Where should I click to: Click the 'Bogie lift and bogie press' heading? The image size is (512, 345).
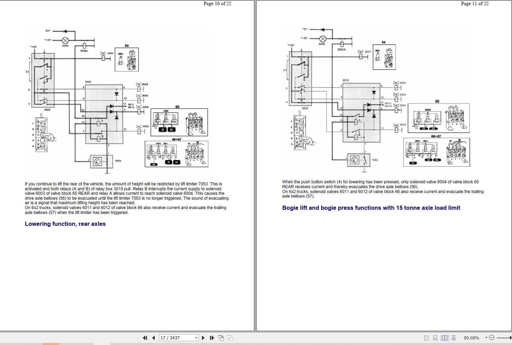(371, 208)
